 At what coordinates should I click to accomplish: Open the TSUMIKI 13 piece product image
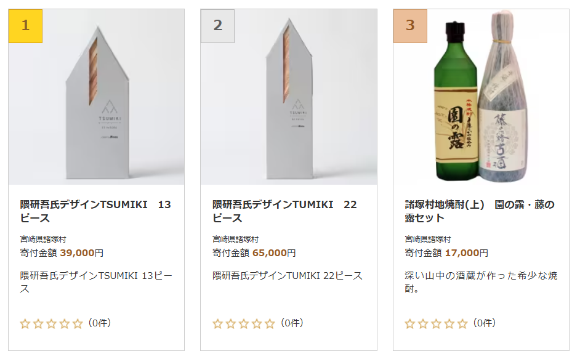coord(97,97)
